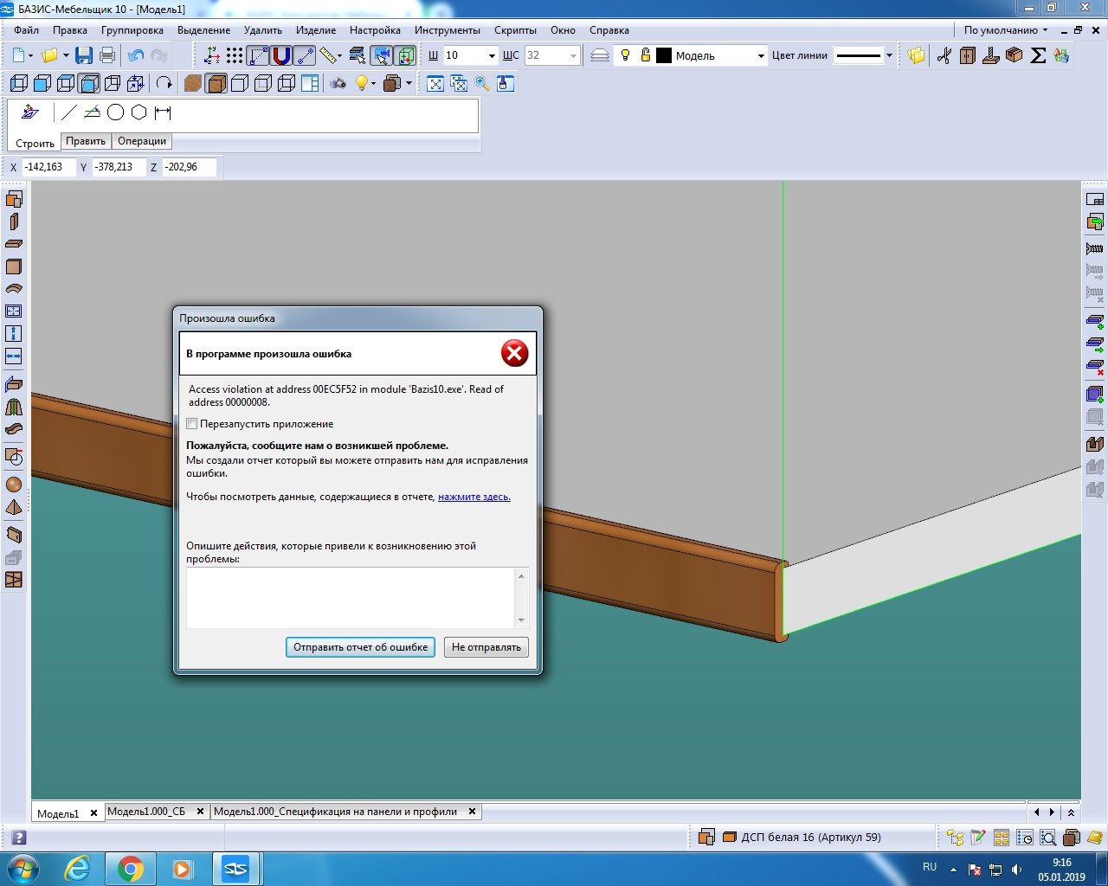
Task: Select the circle drawing tool
Action: tap(115, 112)
